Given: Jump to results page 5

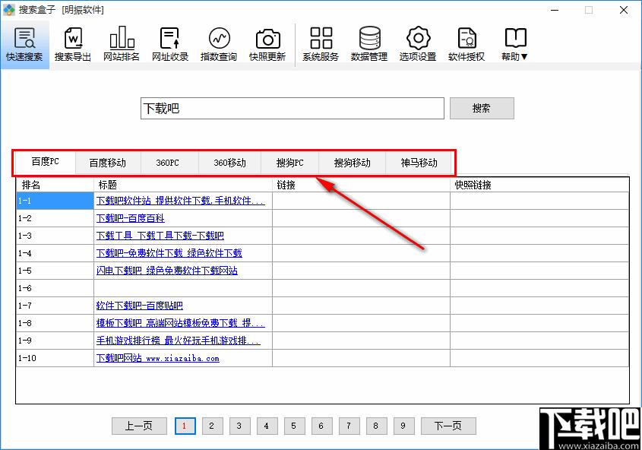Looking at the screenshot, I should tap(295, 426).
